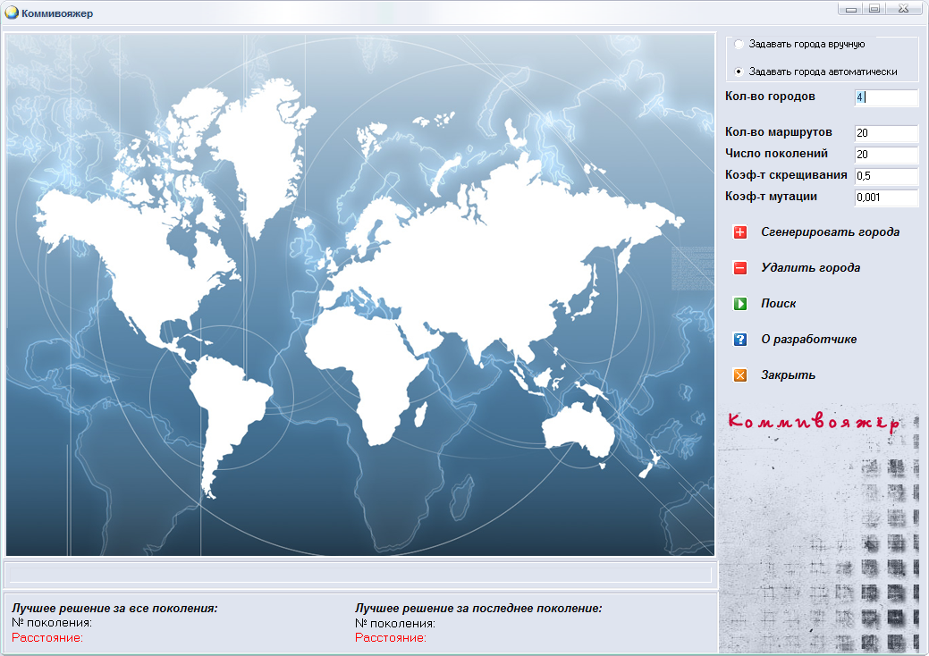
Task: Click red 'Расстояние:' under last generation
Action: pos(391,637)
